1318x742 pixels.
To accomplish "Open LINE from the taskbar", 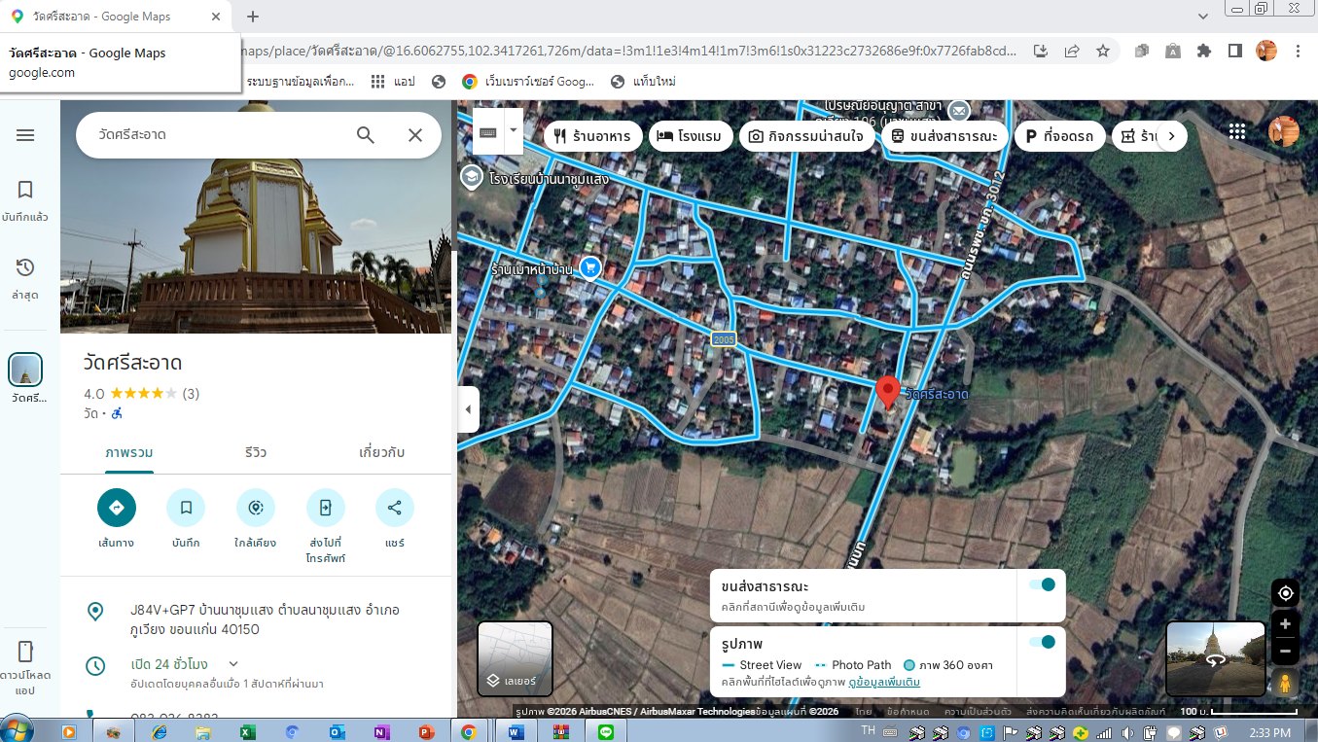I will pyautogui.click(x=605, y=732).
